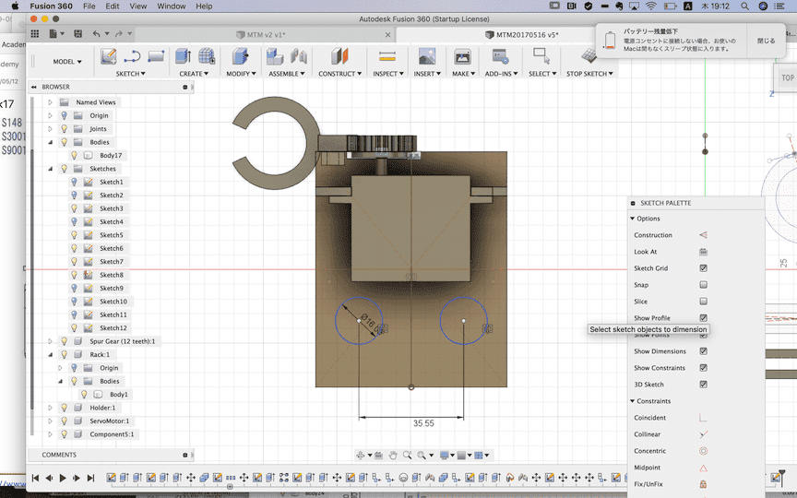Click the Sketch tool icon in toolbar
797x498 pixels.
[x=109, y=57]
